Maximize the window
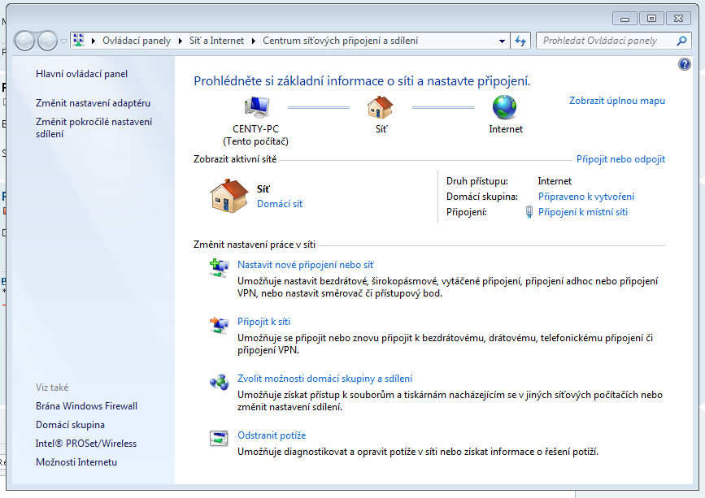705x498 pixels. (651, 19)
